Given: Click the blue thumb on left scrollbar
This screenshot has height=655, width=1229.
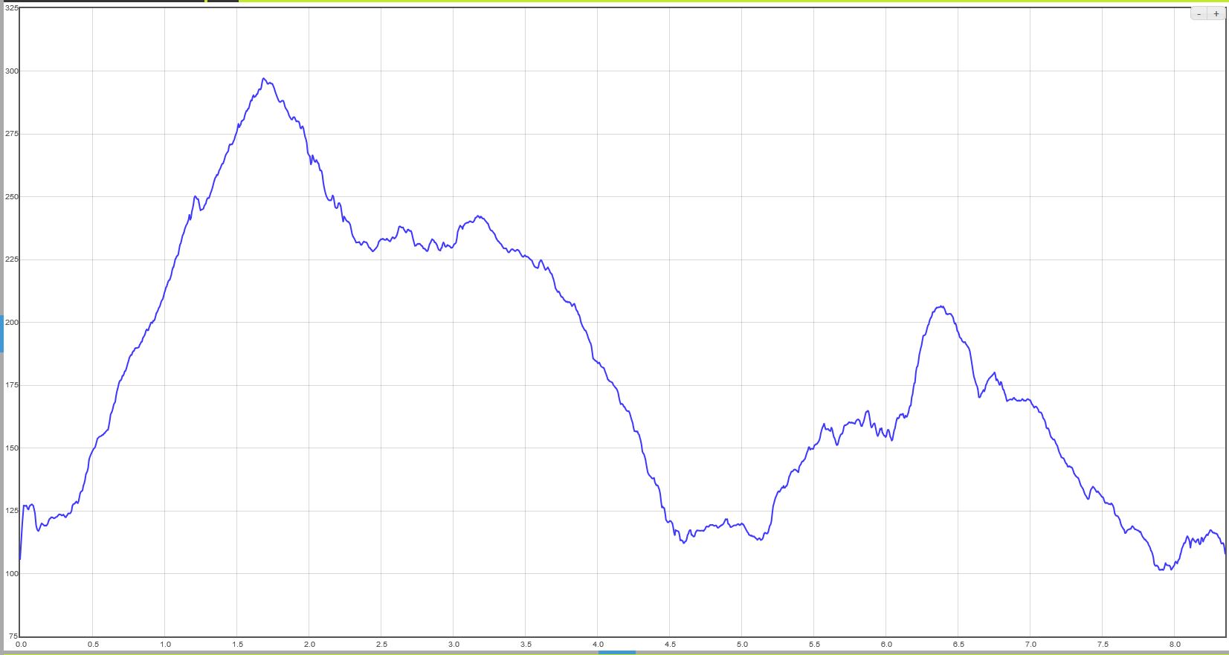Looking at the screenshot, I should pyautogui.click(x=1, y=334).
